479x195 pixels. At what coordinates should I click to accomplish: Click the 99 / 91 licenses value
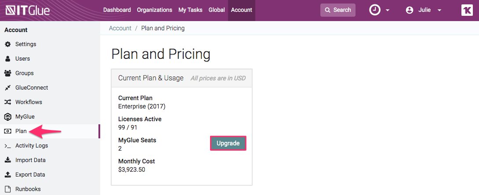point(128,127)
